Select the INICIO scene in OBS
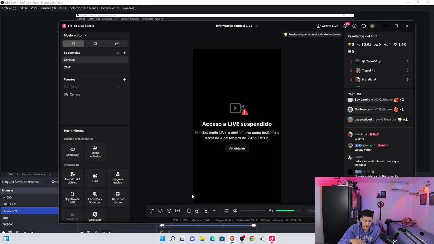This screenshot has width=434, height=244. [x=29, y=197]
